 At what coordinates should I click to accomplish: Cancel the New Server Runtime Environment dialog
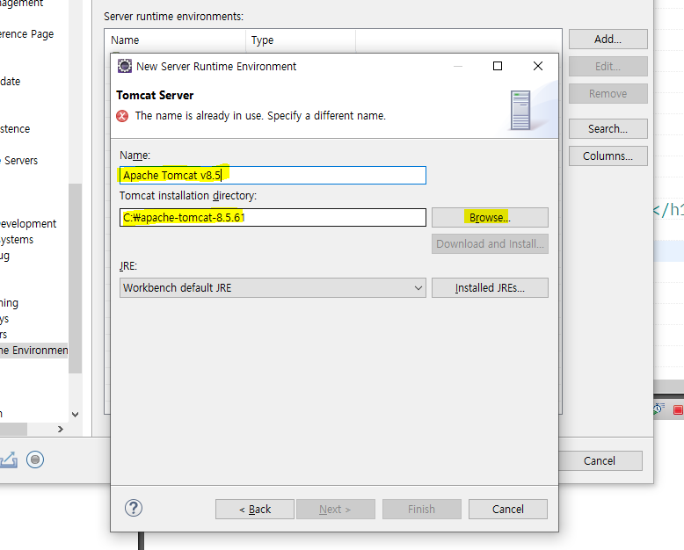[508, 509]
